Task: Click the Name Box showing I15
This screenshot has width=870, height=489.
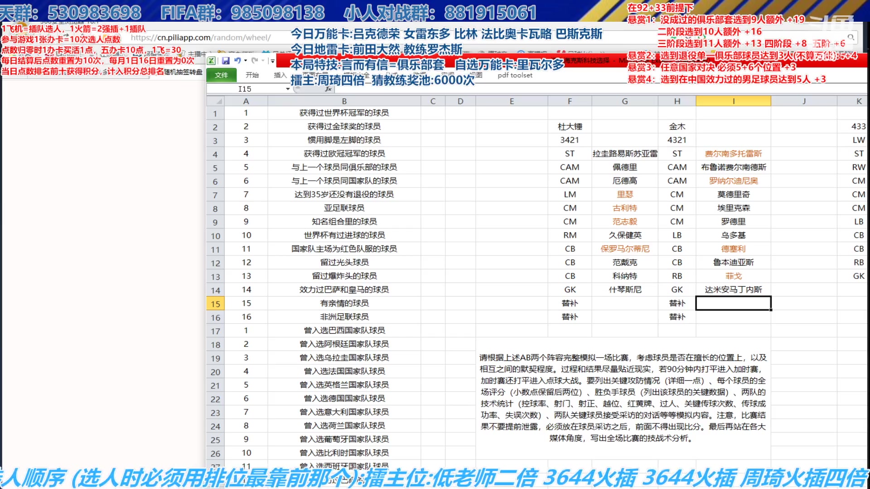Action: (245, 89)
